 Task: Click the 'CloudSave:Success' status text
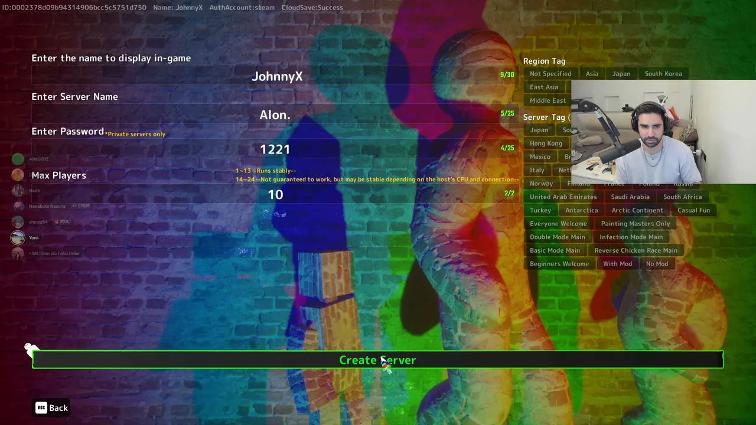(x=312, y=8)
